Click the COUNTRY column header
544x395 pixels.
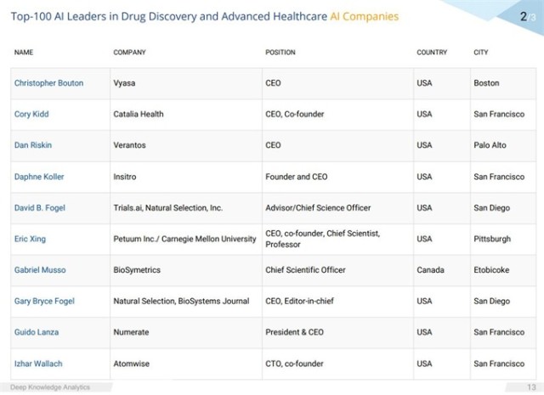[x=432, y=53]
